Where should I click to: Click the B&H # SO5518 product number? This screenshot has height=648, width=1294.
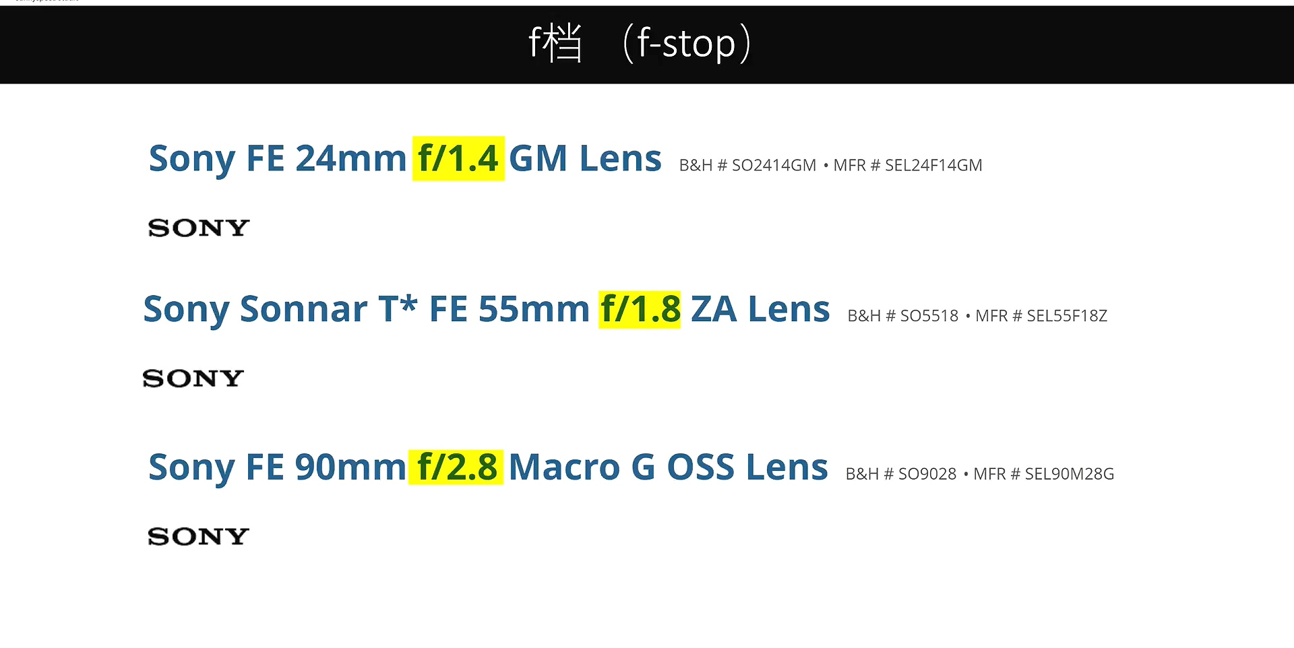(x=902, y=316)
